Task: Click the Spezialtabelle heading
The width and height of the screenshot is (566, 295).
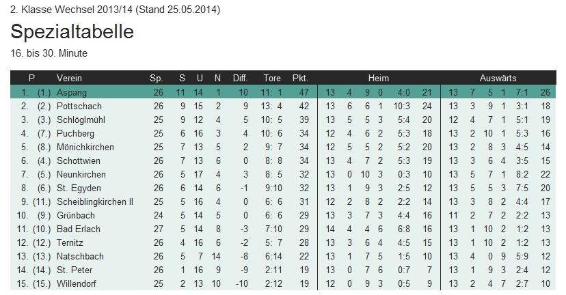Action: (x=72, y=32)
